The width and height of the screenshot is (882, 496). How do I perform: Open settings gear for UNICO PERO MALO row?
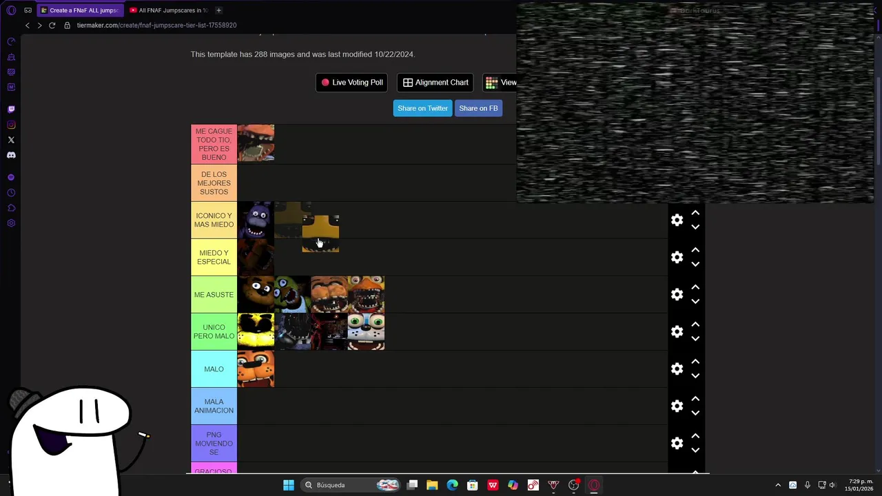(677, 331)
